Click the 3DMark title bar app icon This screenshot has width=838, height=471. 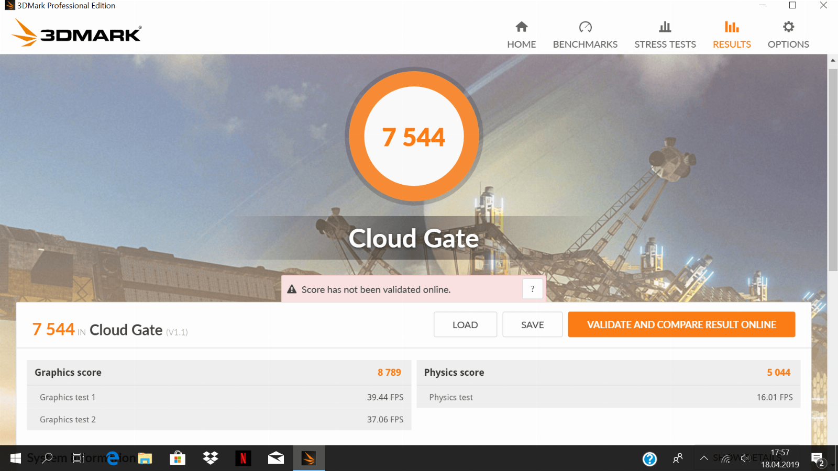[9, 5]
